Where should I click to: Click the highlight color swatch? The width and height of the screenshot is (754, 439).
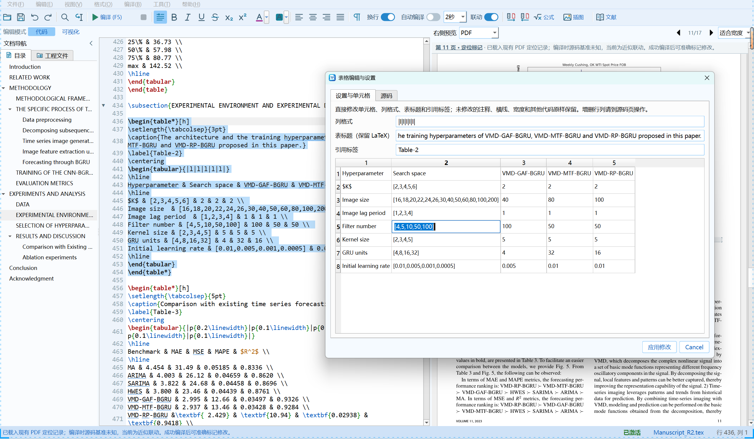[279, 17]
